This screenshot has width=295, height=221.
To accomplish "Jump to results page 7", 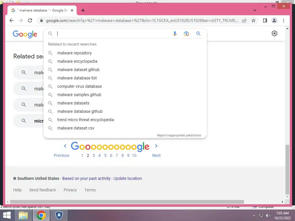I will tap(117, 155).
